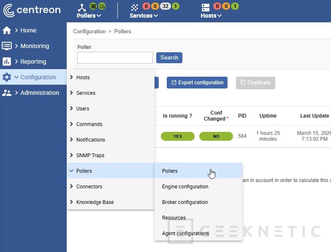Image resolution: width=331 pixels, height=252 pixels.
Task: Select Resources in the submenu
Action: [x=198, y=217]
